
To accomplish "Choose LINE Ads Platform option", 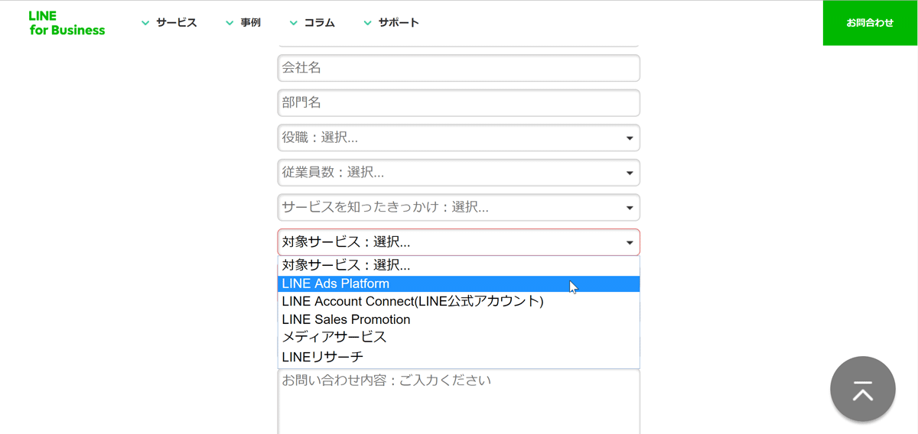I will 459,283.
